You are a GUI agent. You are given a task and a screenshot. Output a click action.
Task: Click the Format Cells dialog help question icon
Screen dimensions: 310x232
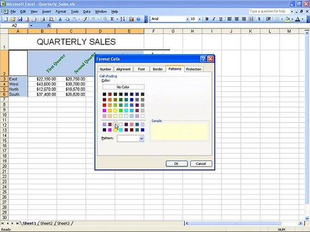click(203, 59)
